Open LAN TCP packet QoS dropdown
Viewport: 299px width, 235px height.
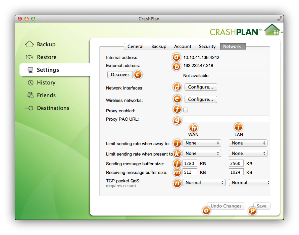[x=249, y=182]
